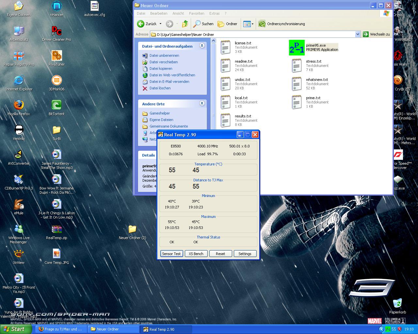Select the Ventrilo desktop icon
The width and height of the screenshot is (418, 334).
click(x=19, y=133)
